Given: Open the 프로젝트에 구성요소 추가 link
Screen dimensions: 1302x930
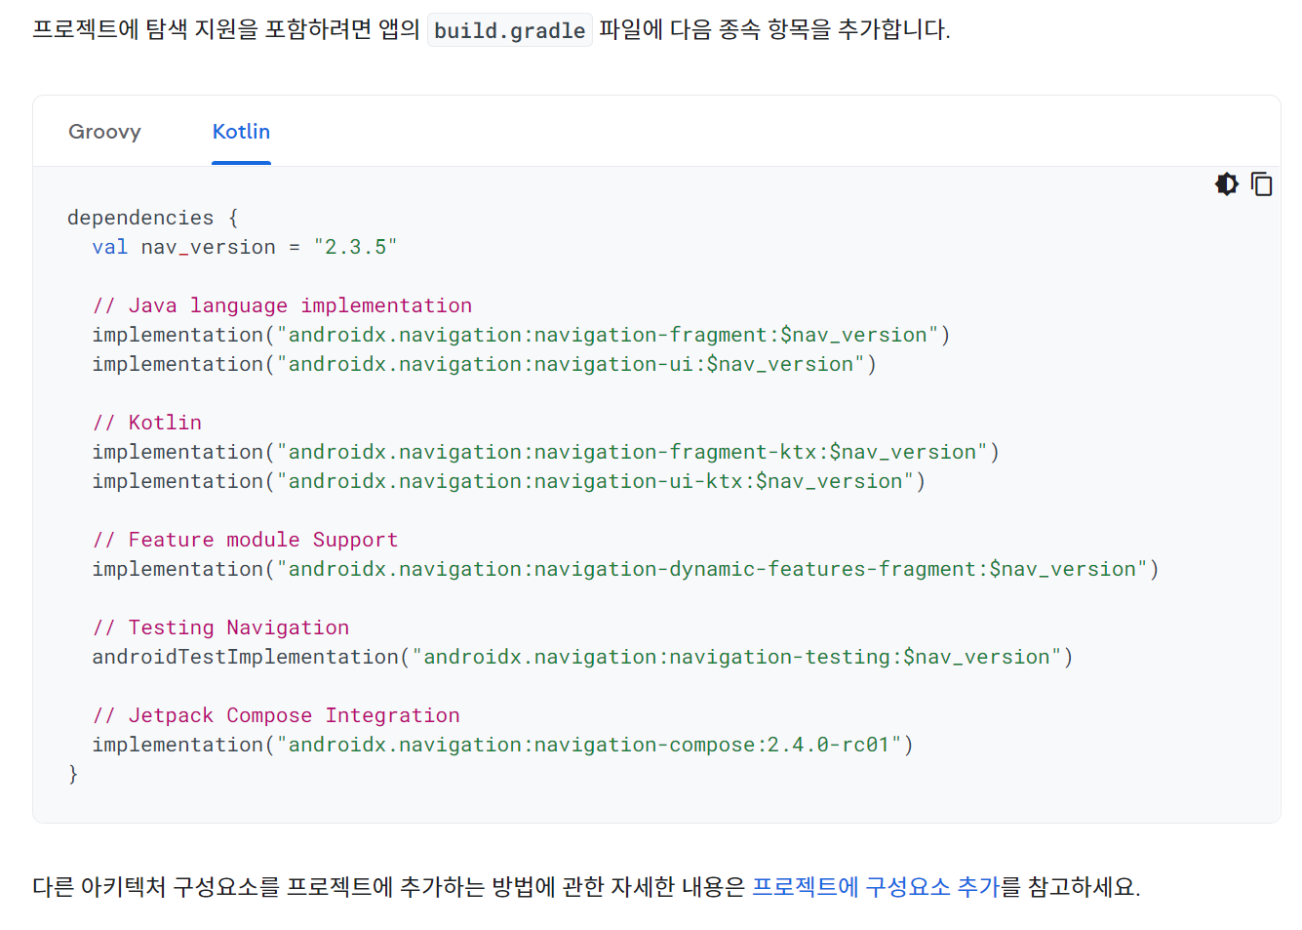Looking at the screenshot, I should click(x=876, y=886).
